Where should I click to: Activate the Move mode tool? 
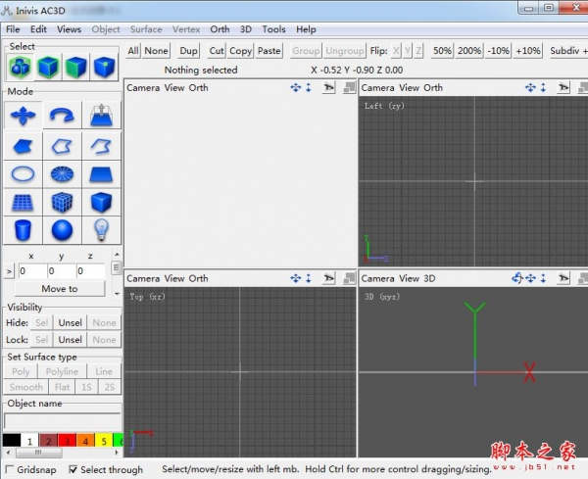pos(24,116)
